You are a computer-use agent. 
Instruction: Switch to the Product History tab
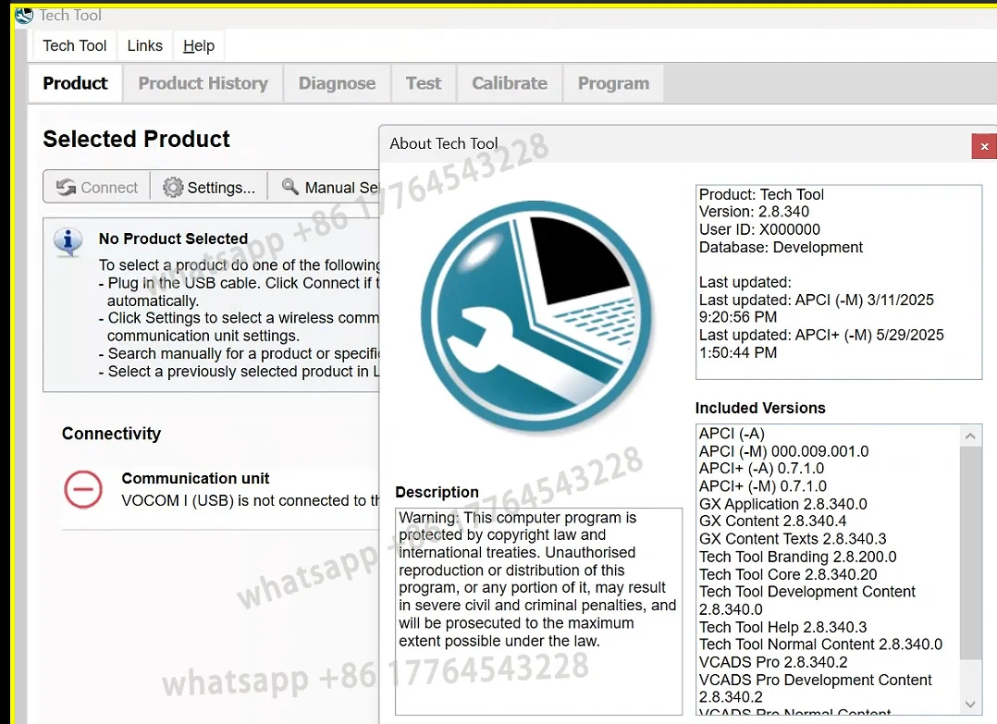tap(203, 83)
